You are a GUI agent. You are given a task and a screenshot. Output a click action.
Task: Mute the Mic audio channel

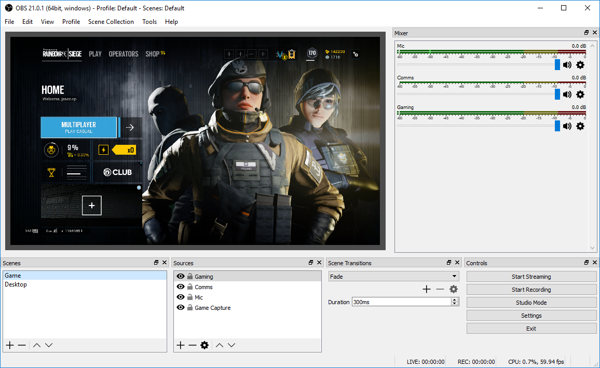click(x=567, y=65)
